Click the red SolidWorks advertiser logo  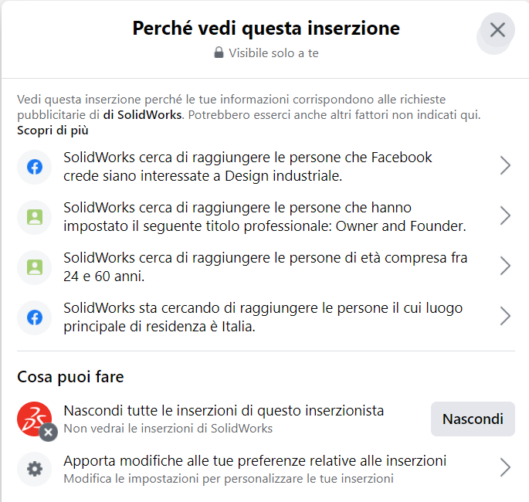click(x=35, y=419)
